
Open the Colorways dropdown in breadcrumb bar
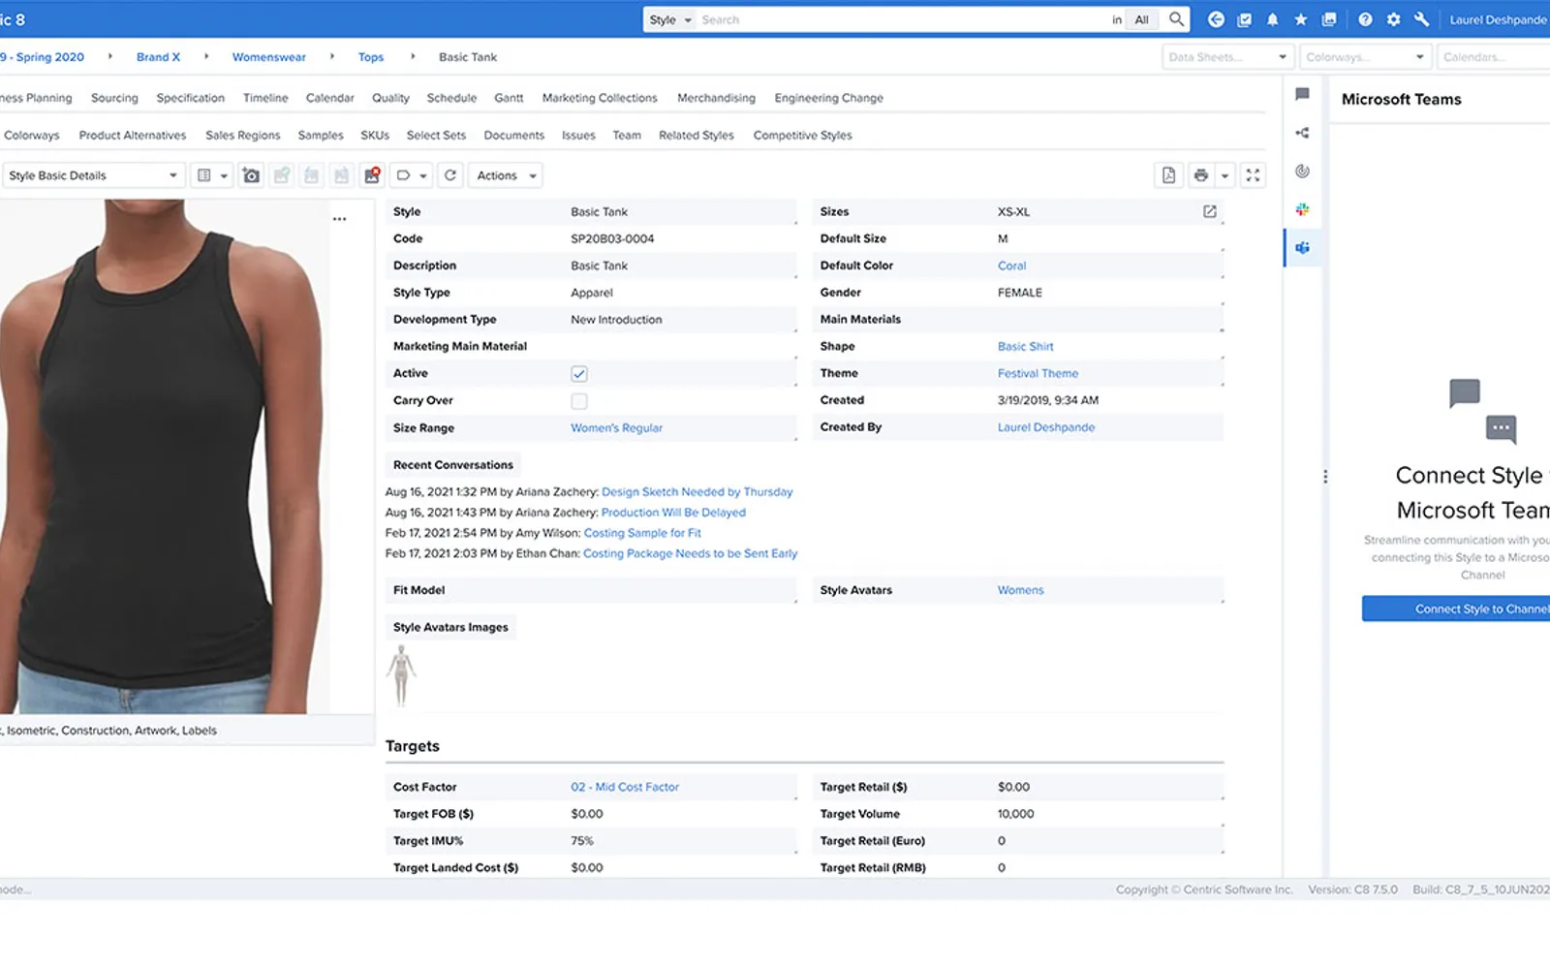[1365, 57]
